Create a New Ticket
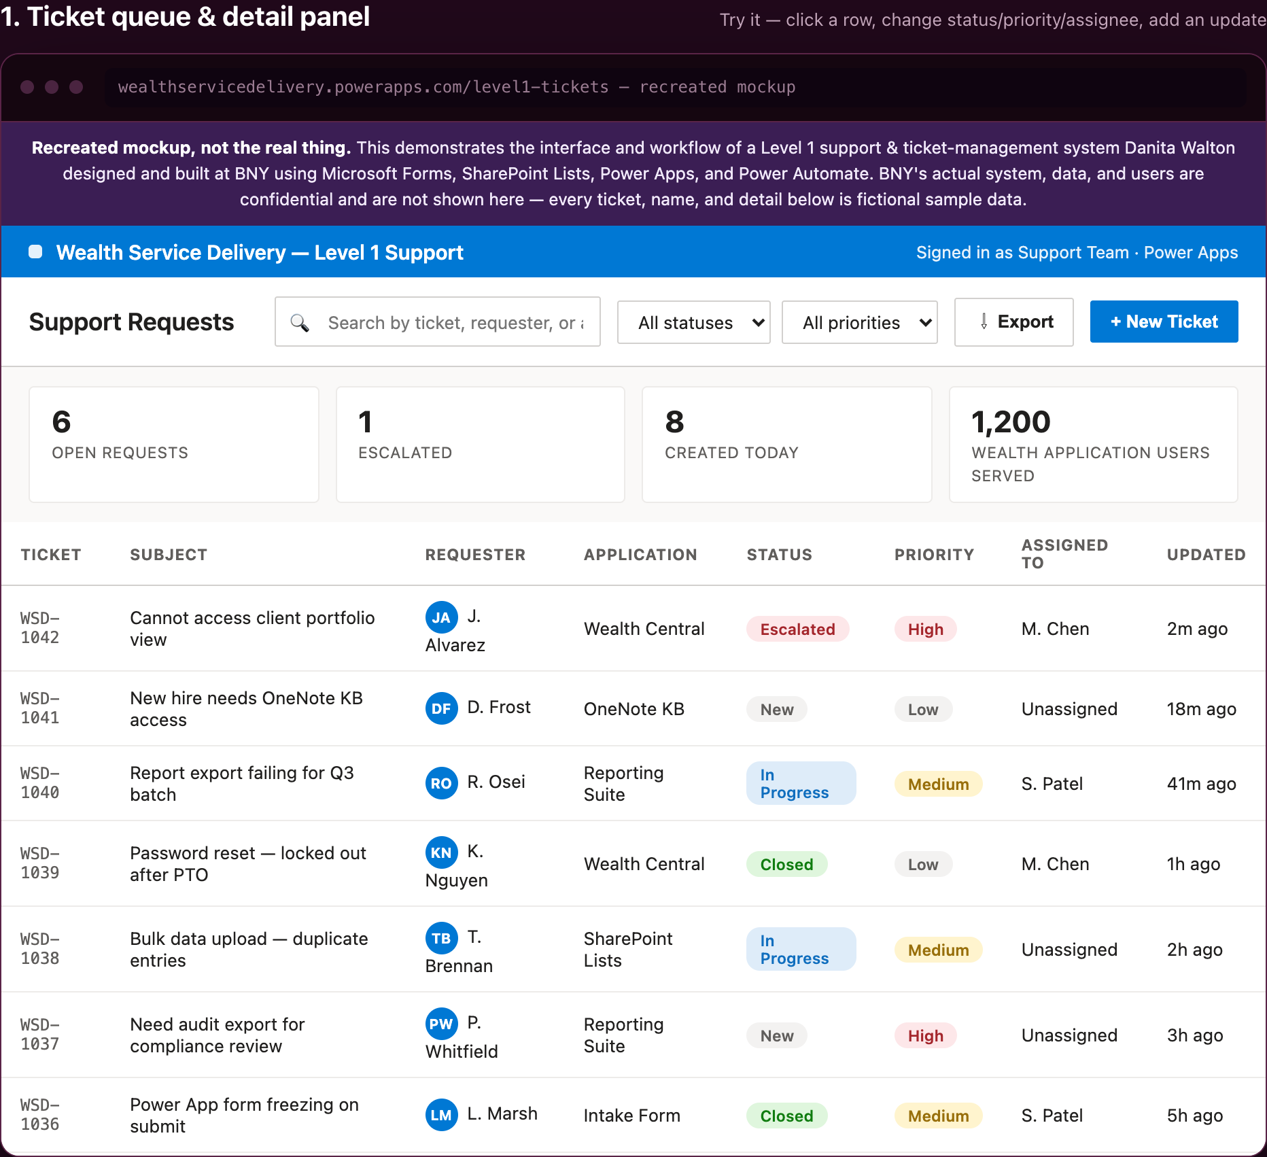Image resolution: width=1267 pixels, height=1157 pixels. click(x=1164, y=322)
